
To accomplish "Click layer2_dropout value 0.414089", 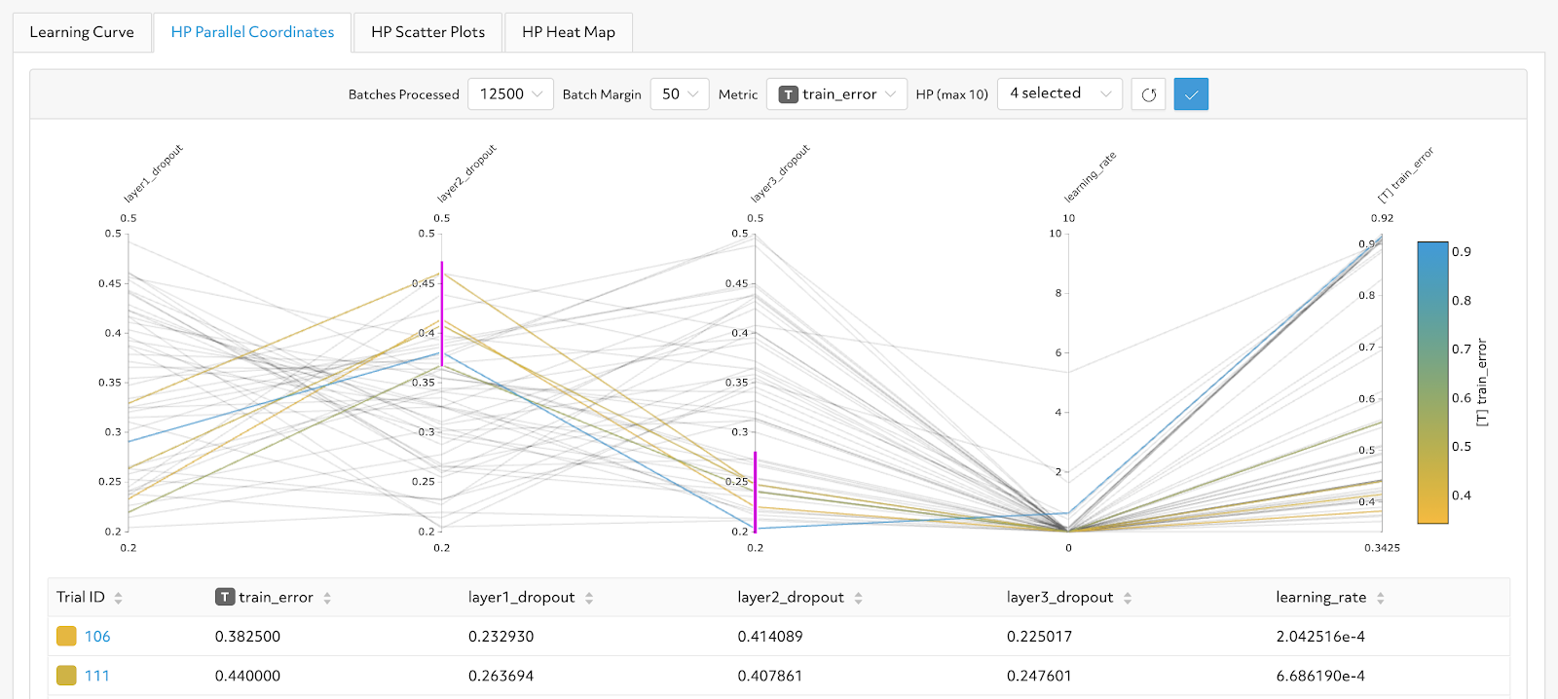I will point(770,637).
